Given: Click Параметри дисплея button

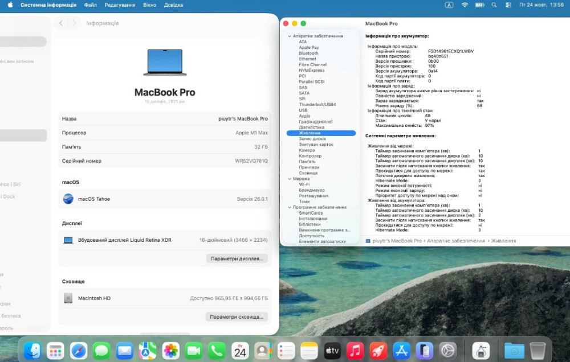Looking at the screenshot, I should 237,259.
